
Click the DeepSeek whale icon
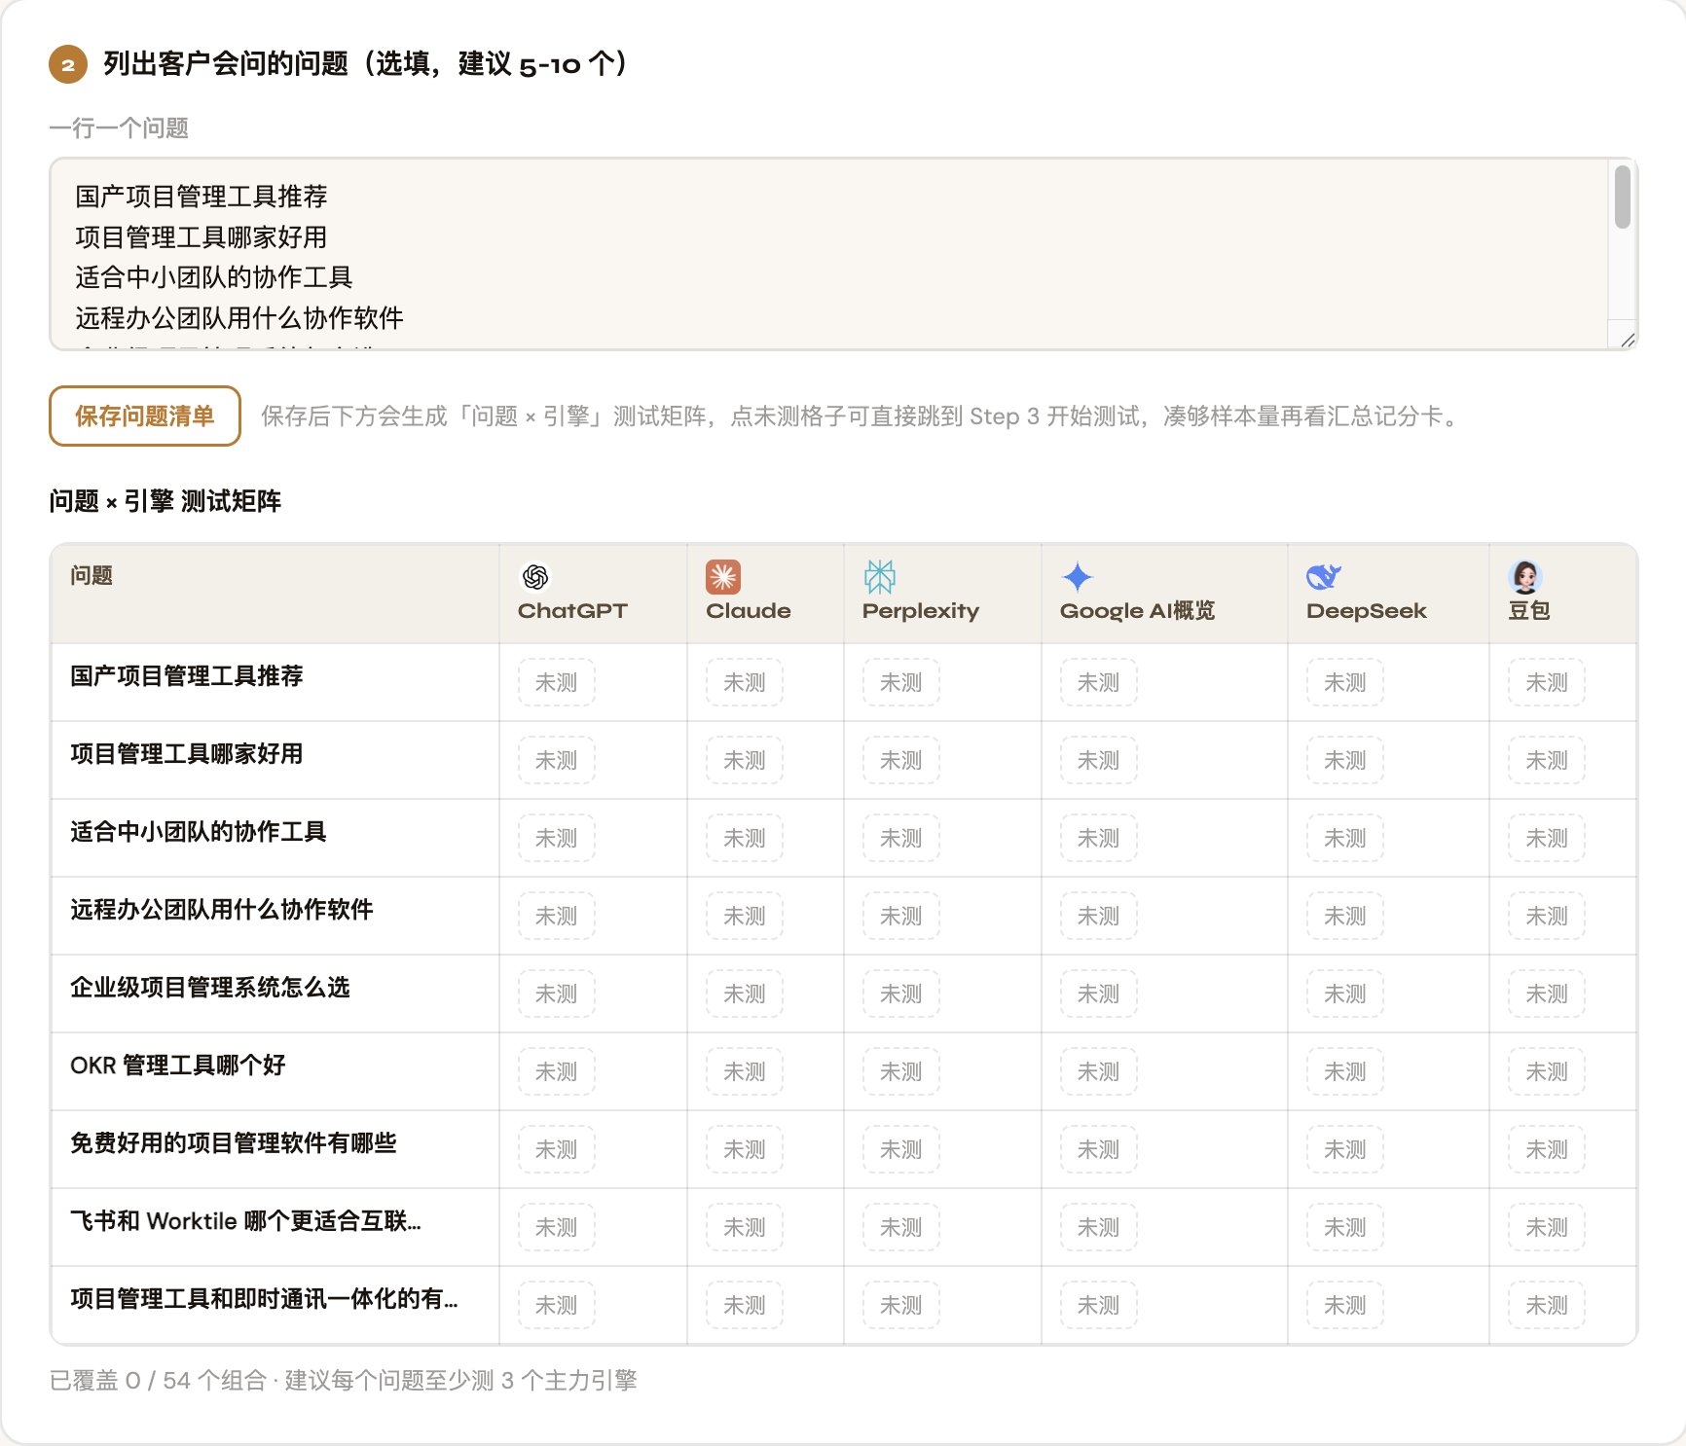[1324, 577]
